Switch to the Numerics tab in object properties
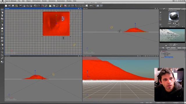This screenshot has height=104, width=186. pos(173,9)
